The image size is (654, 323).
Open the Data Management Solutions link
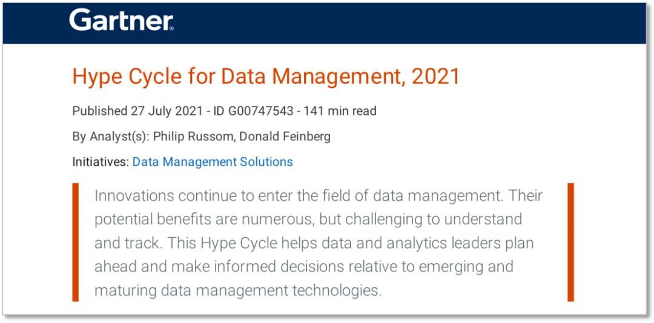pyautogui.click(x=213, y=161)
